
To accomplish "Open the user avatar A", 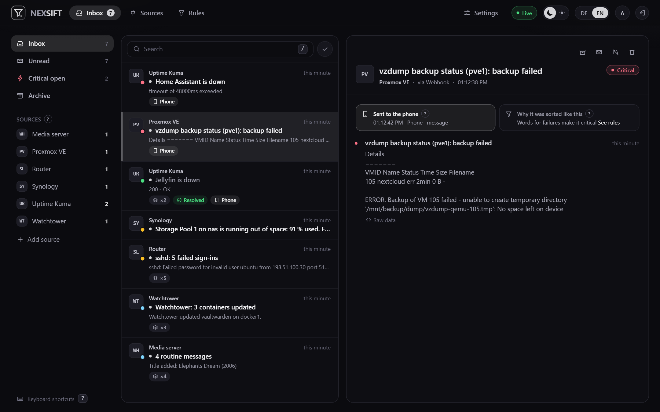I will coord(622,13).
